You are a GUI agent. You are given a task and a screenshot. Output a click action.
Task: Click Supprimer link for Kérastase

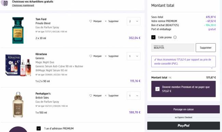113,56
